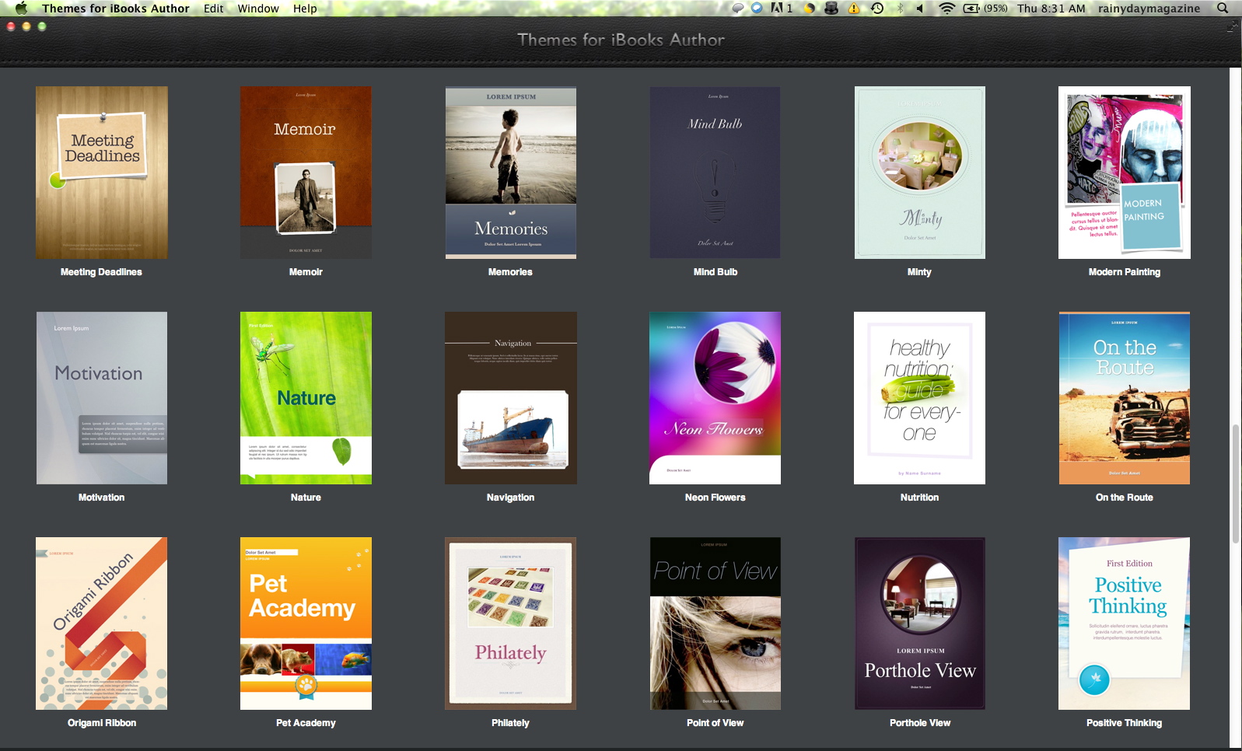
Task: Click the 'Philately' caption label
Action: click(x=510, y=723)
